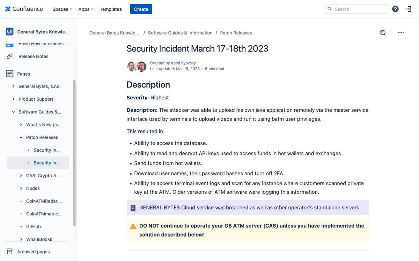Click the Pages section icon
Viewport: 419px width, 261px height.
coord(9,74)
